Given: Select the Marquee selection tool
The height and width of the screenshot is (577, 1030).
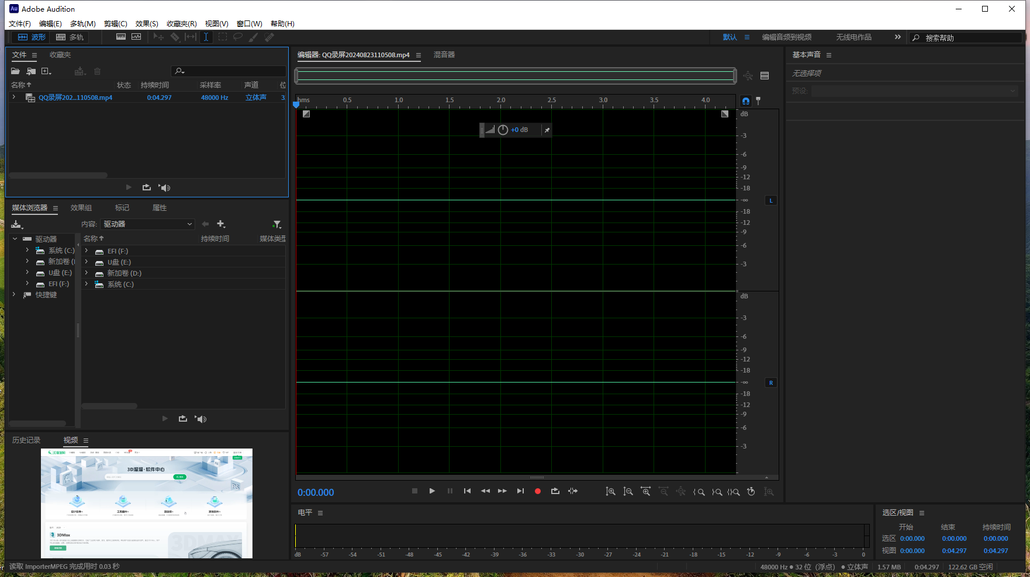Looking at the screenshot, I should [x=222, y=37].
